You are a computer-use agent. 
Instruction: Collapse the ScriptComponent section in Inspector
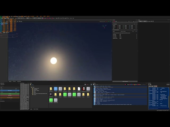pos(113,30)
